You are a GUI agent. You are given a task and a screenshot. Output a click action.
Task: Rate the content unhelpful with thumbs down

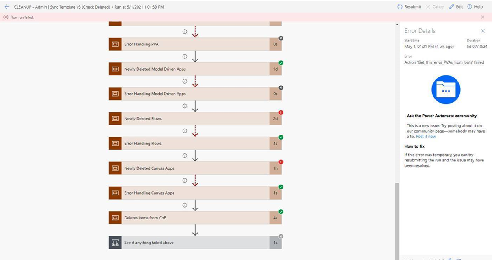coord(458,260)
